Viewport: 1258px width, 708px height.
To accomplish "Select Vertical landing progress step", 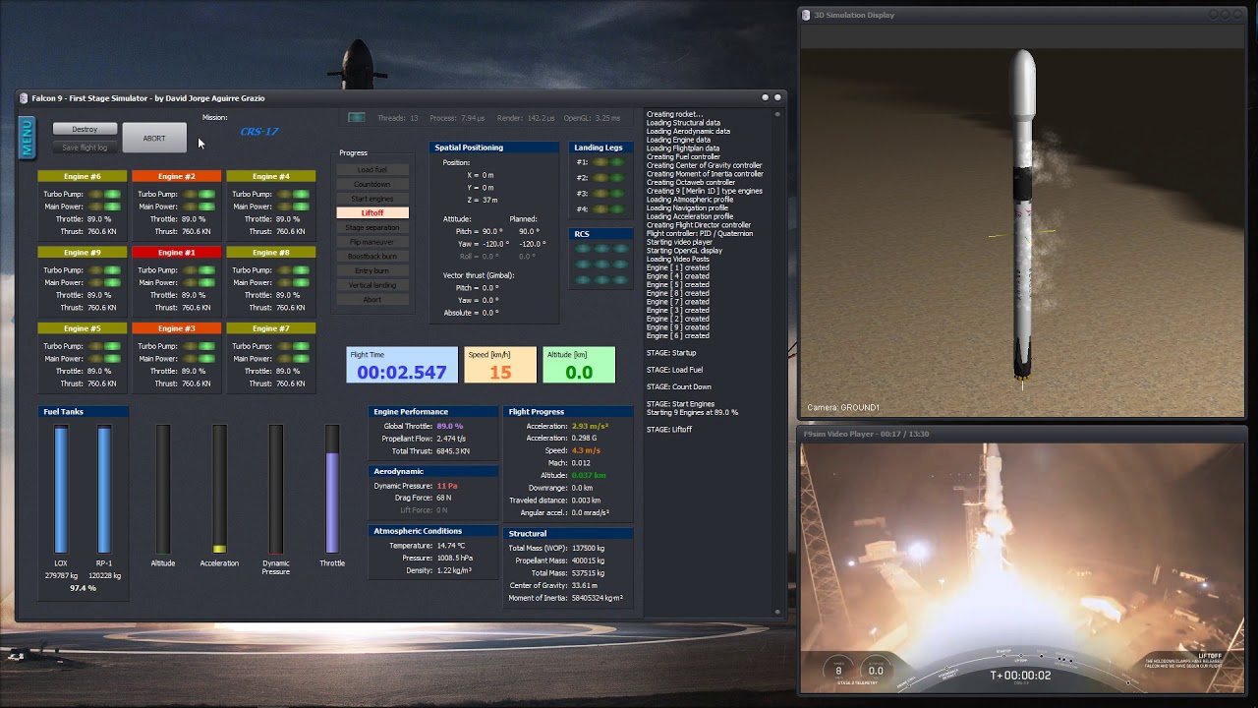I will 372,285.
